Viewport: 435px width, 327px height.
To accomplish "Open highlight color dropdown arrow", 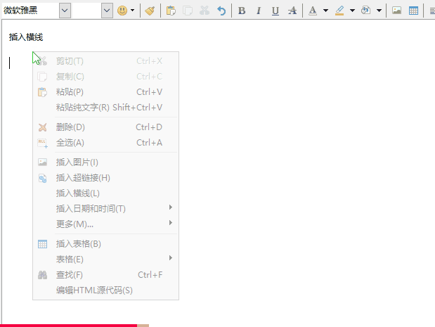I will (x=352, y=11).
